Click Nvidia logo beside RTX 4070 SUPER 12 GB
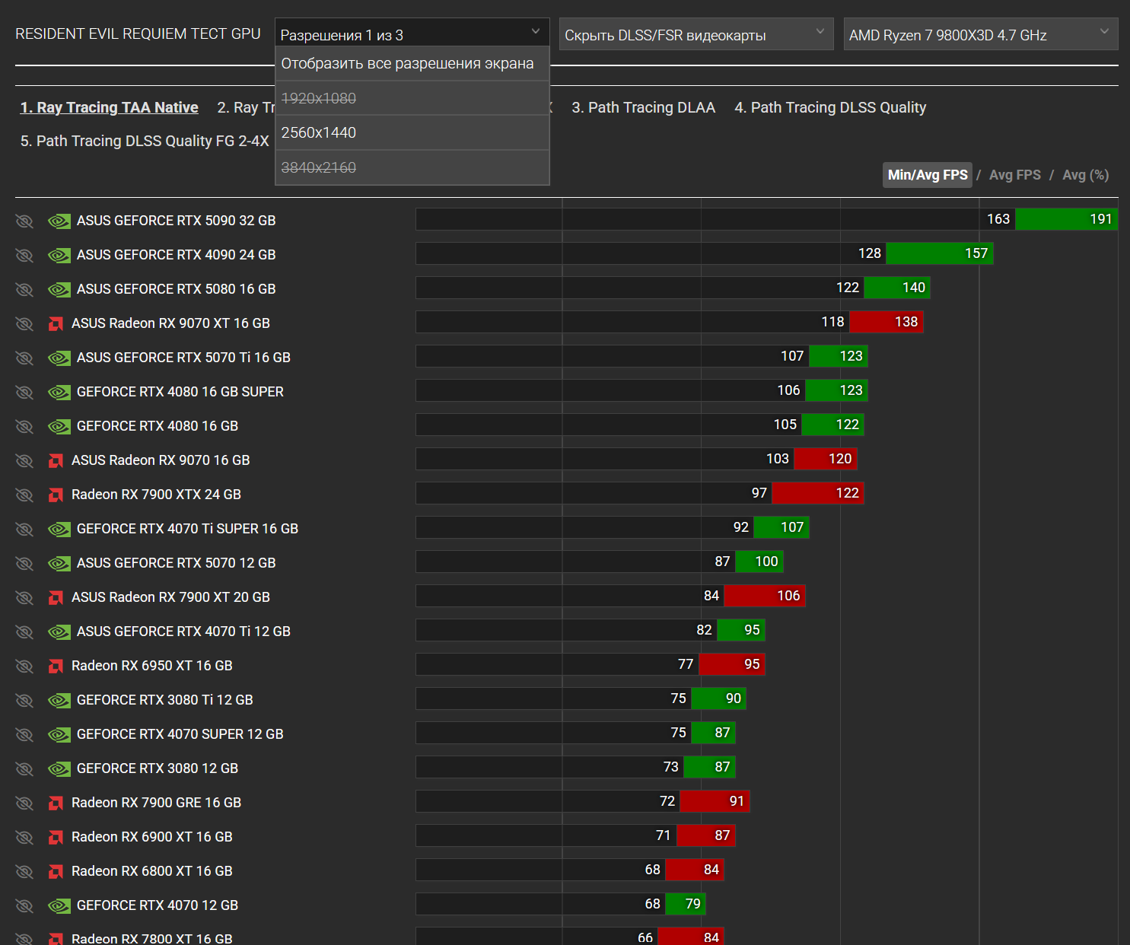The image size is (1130, 945). click(59, 734)
